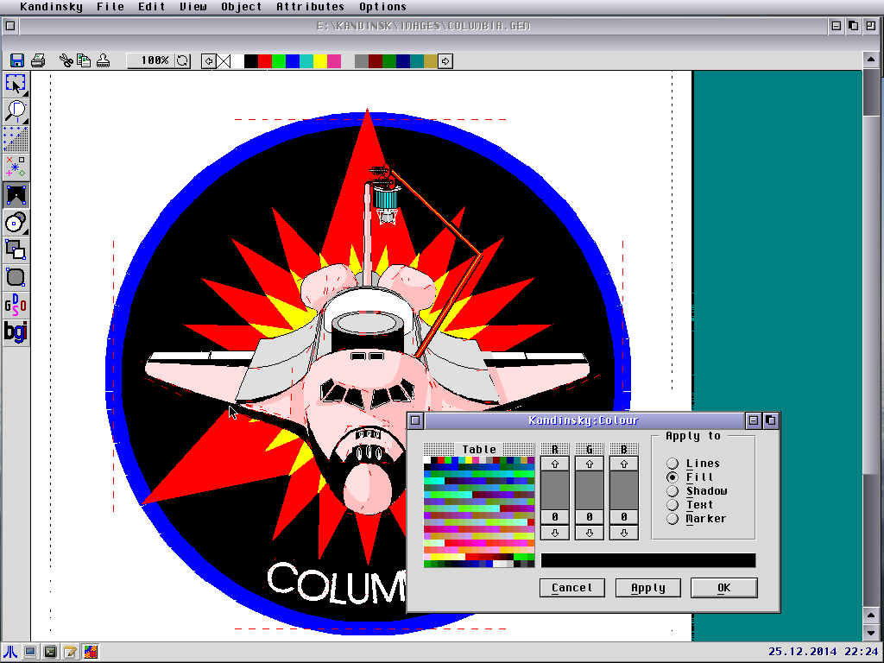Image resolution: width=884 pixels, height=663 pixels.
Task: Decrease R value with down arrow
Action: coord(555,533)
